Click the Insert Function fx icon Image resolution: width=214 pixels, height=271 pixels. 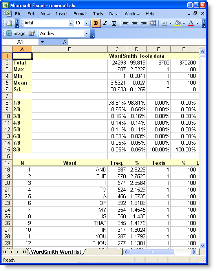click(x=64, y=42)
